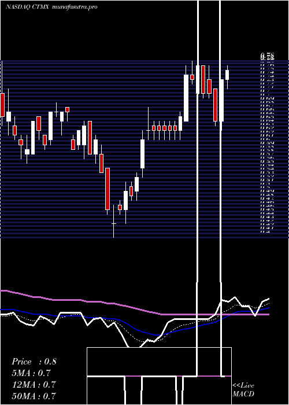Click the '50MA : 0.7' label
Viewport: 289px width, 405px height.
tap(34, 396)
